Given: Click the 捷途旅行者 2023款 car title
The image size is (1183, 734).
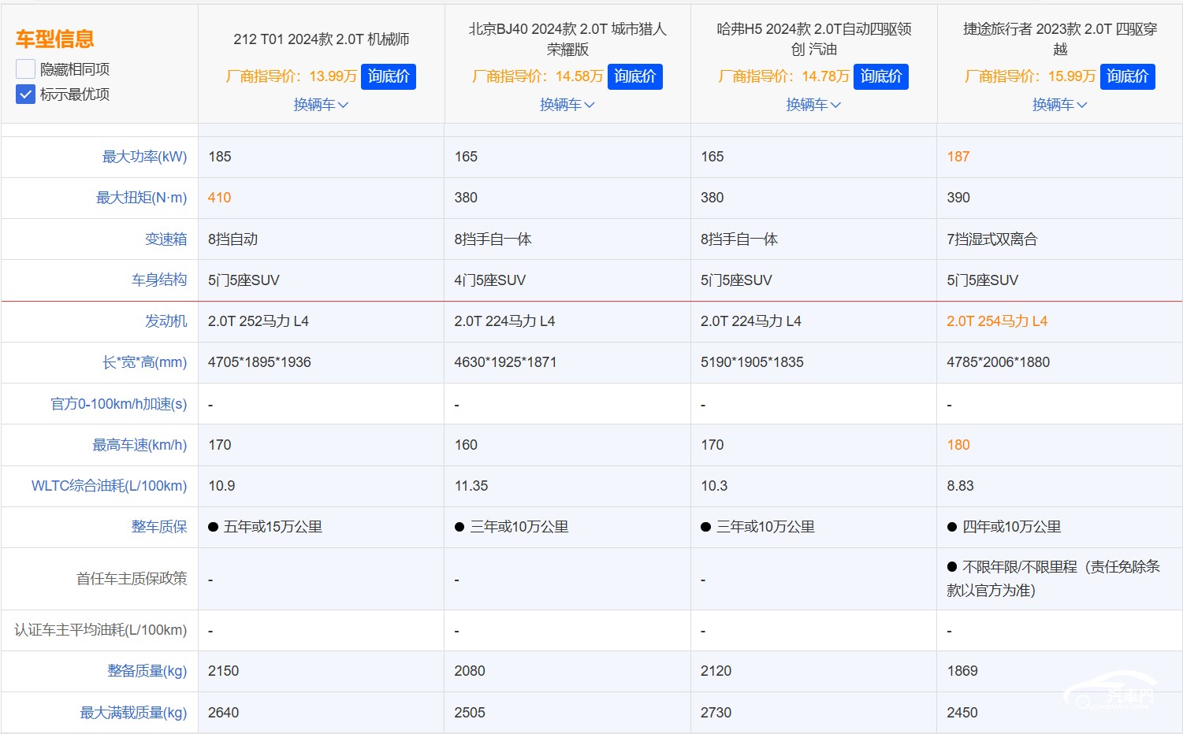Looking at the screenshot, I should 1060,39.
